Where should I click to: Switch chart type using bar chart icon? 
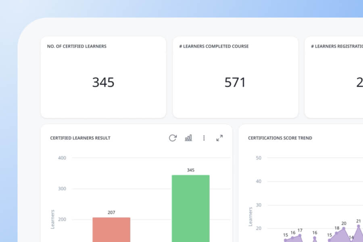click(x=188, y=138)
